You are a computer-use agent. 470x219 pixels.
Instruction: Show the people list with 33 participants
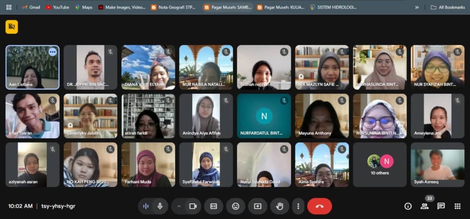pos(424,206)
